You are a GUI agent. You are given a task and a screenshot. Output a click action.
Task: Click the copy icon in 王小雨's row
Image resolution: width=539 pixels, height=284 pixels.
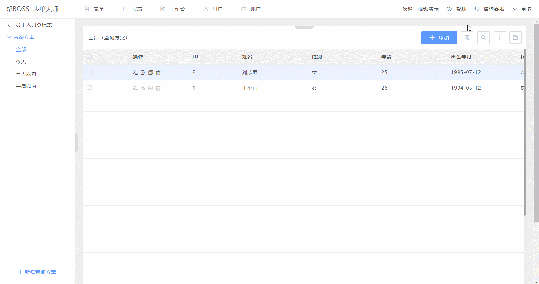(151, 88)
